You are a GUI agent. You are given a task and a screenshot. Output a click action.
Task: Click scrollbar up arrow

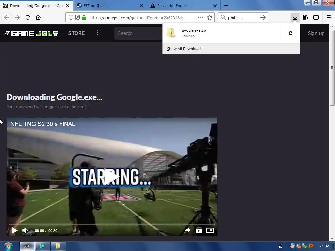pyautogui.click(x=332, y=27)
